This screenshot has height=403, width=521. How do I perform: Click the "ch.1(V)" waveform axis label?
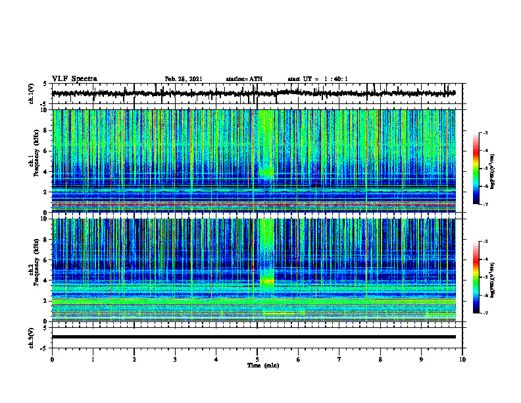point(31,94)
